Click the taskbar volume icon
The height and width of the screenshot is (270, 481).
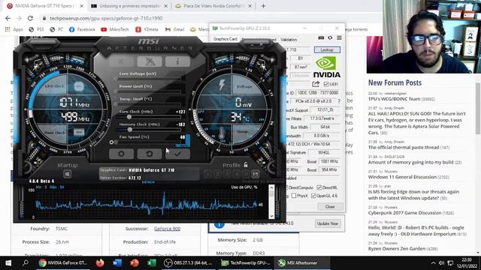(441, 263)
